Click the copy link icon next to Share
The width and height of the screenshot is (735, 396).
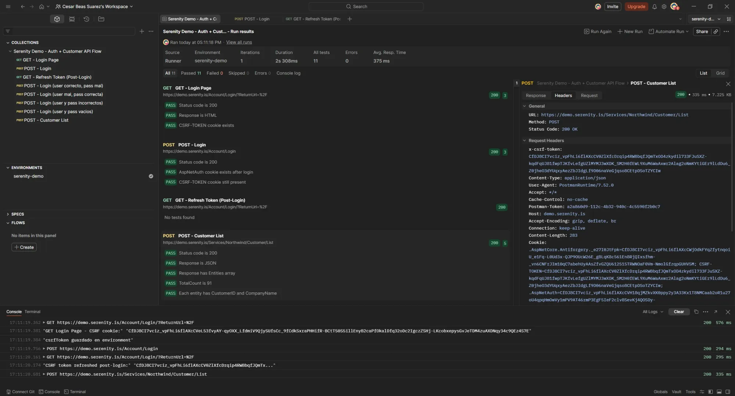click(x=716, y=32)
